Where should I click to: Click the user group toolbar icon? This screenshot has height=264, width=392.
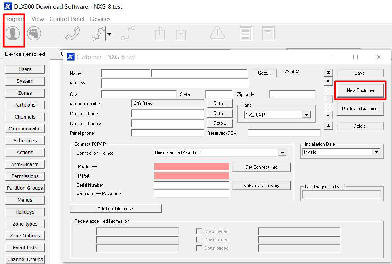[34, 33]
